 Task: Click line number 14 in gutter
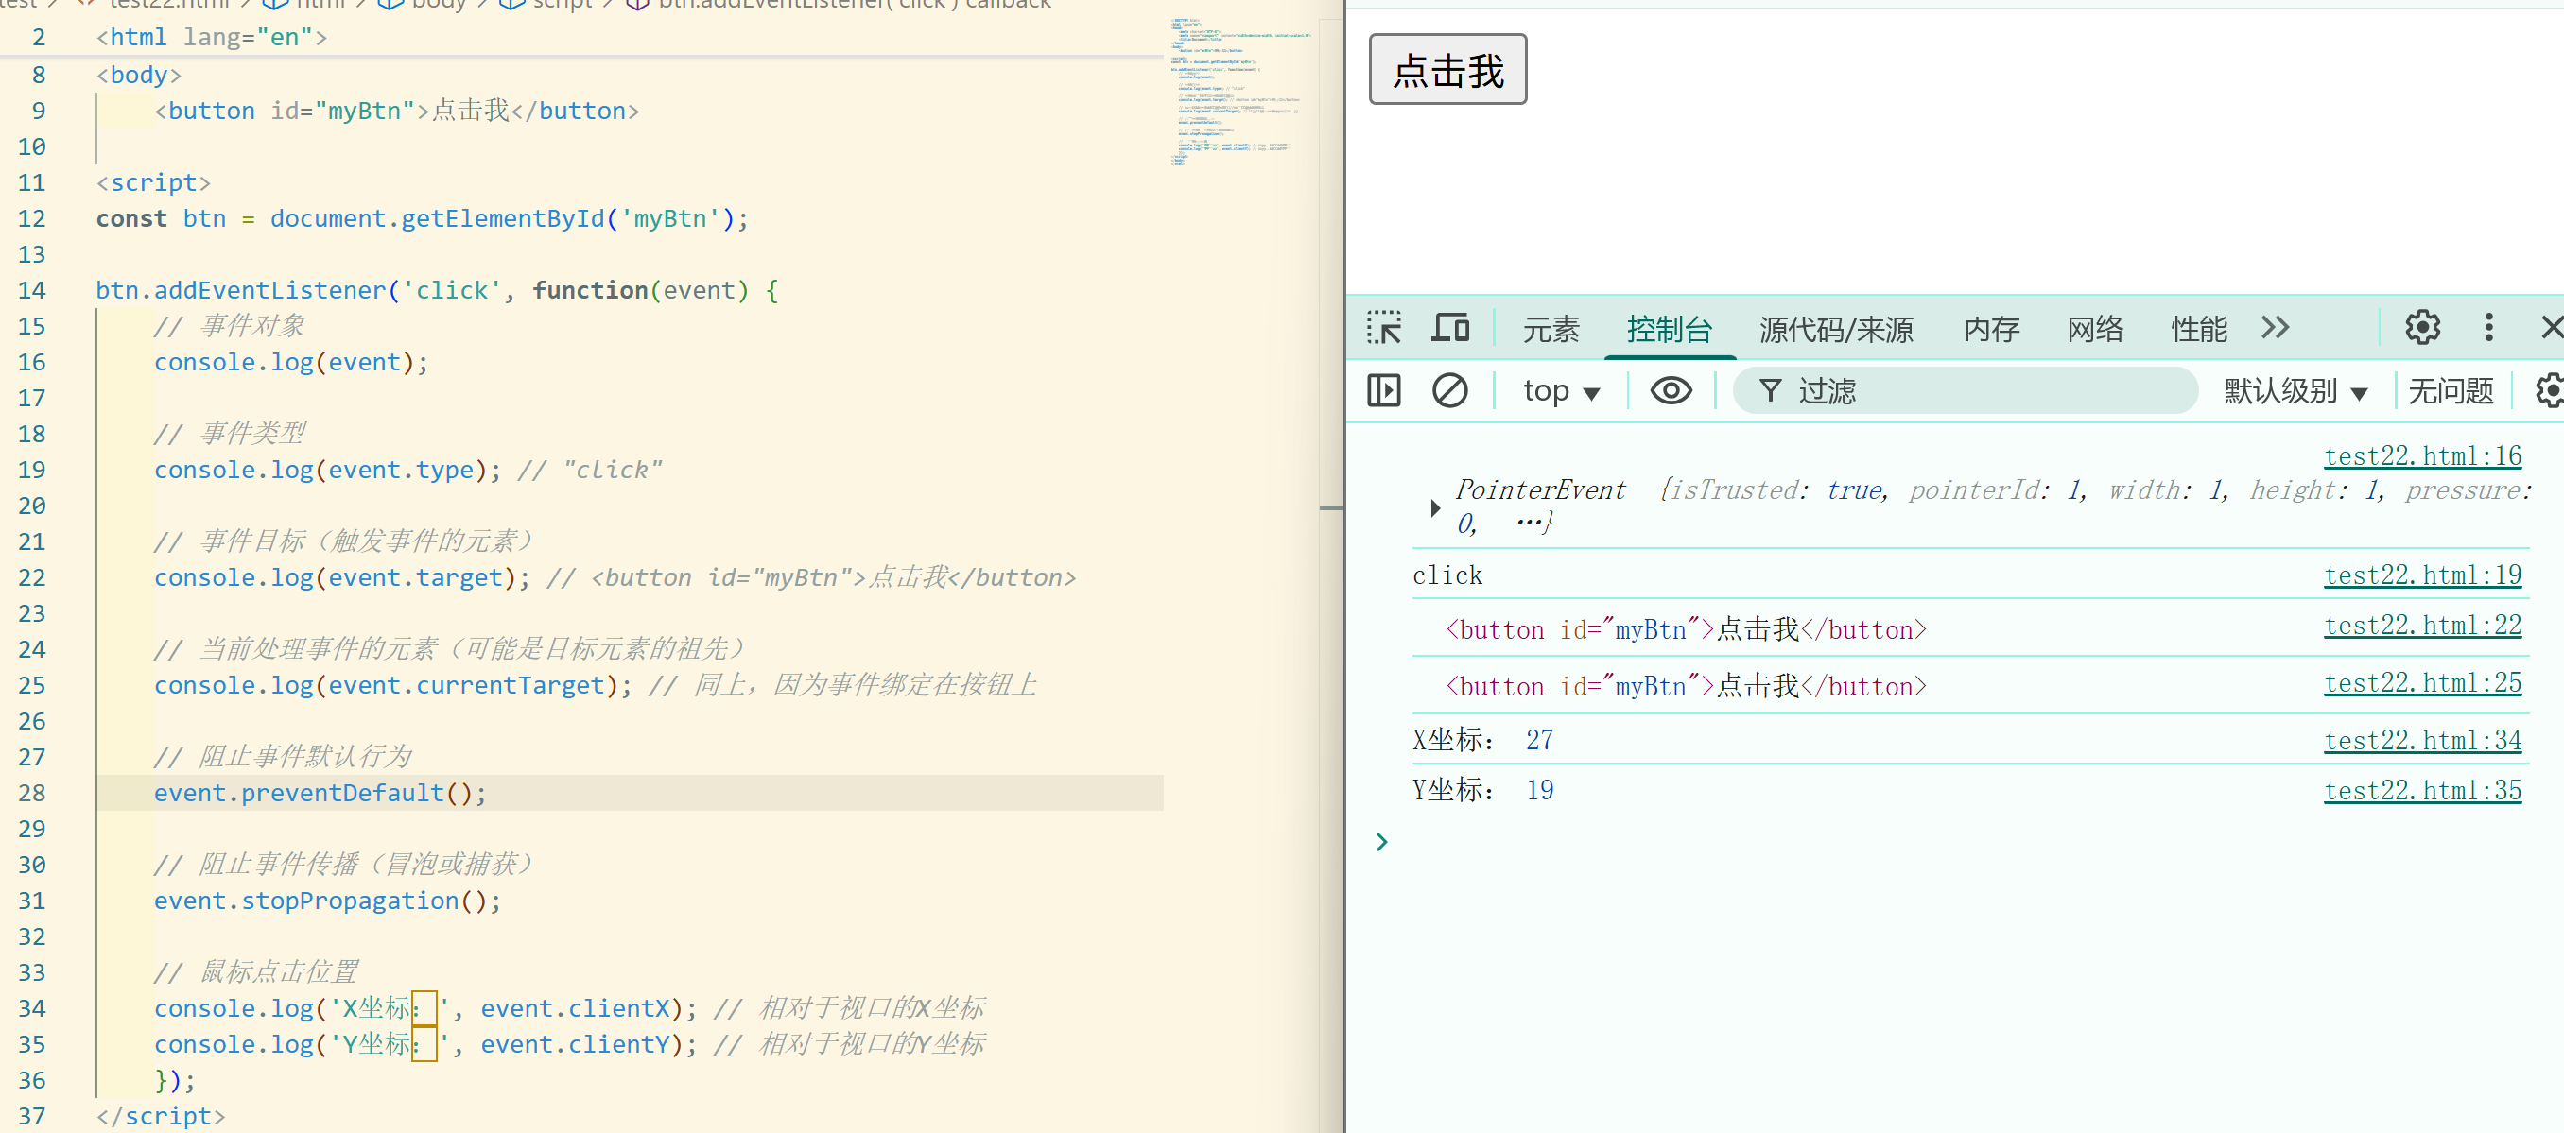tap(32, 290)
